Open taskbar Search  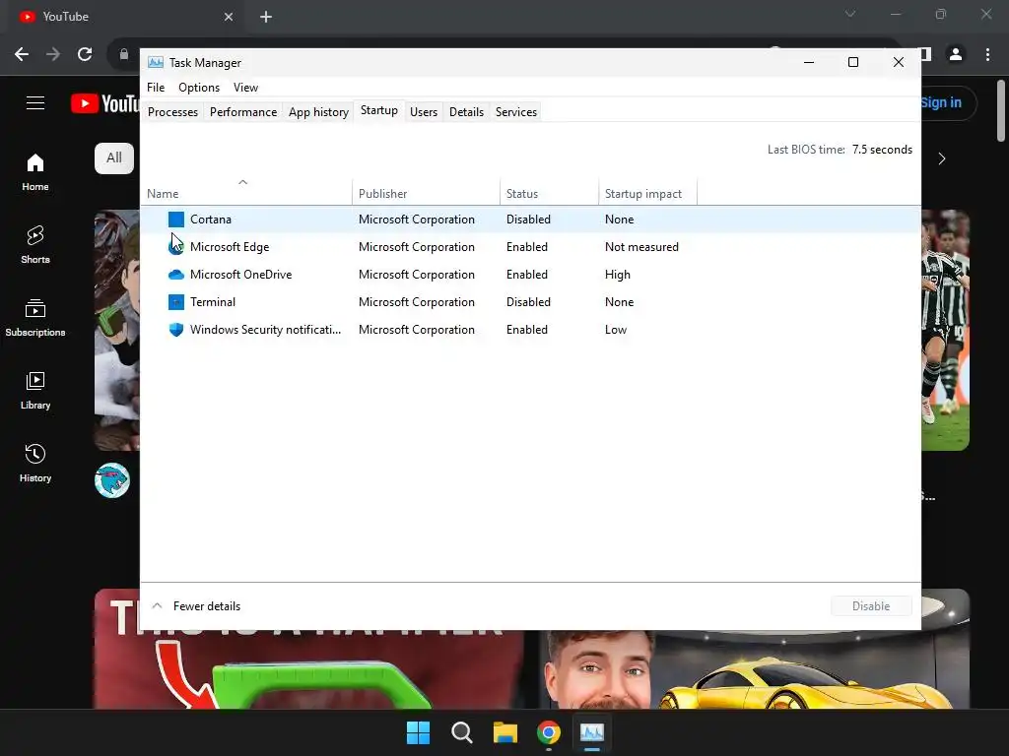click(461, 732)
